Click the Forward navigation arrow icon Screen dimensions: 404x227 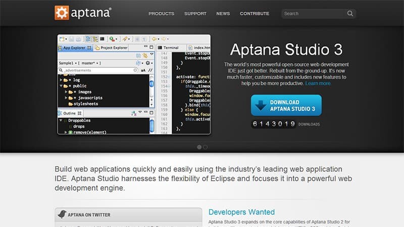(x=164, y=39)
